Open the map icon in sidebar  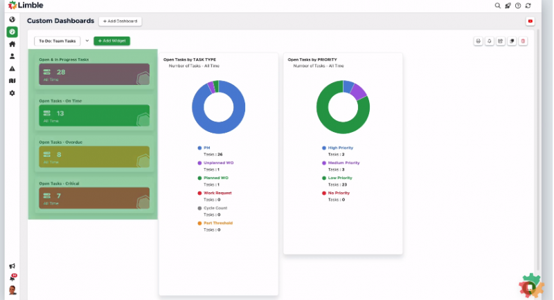click(x=12, y=81)
